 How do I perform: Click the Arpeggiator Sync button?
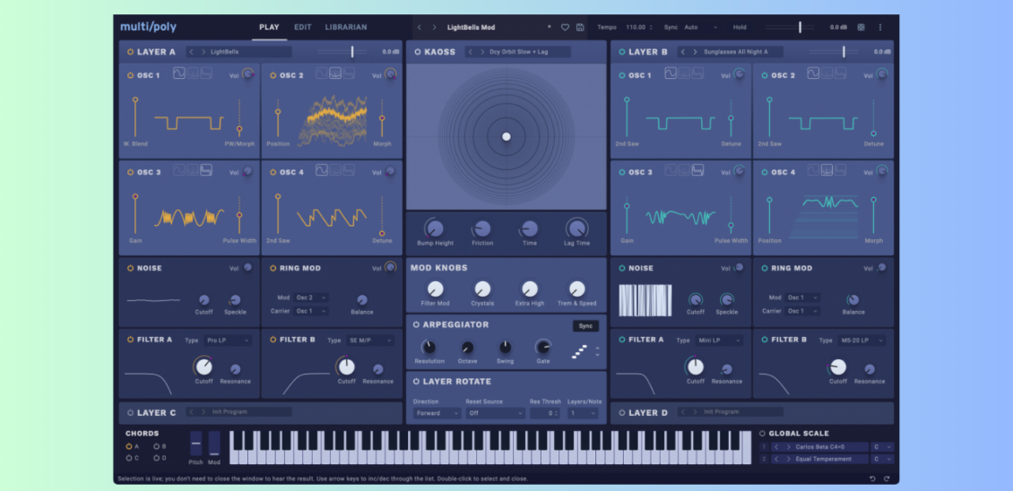click(585, 326)
